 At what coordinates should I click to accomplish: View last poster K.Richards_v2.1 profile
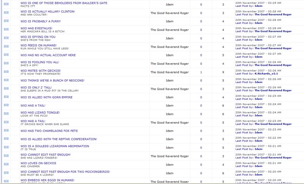pyautogui.click(x=266, y=74)
